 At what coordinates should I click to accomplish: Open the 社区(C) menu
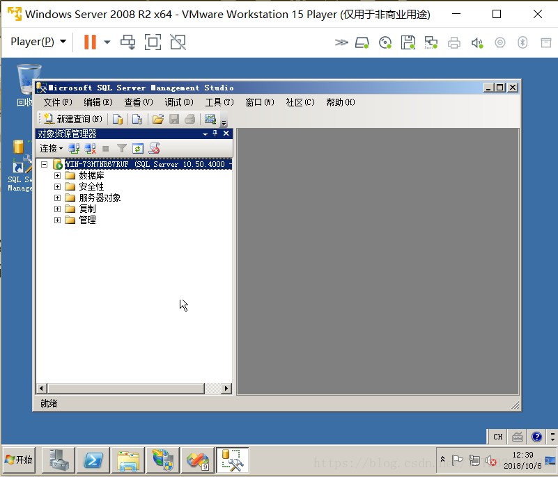tap(300, 102)
